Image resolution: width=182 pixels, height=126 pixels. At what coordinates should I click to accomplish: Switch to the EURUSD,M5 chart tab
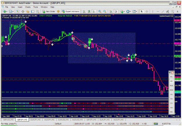(63, 120)
